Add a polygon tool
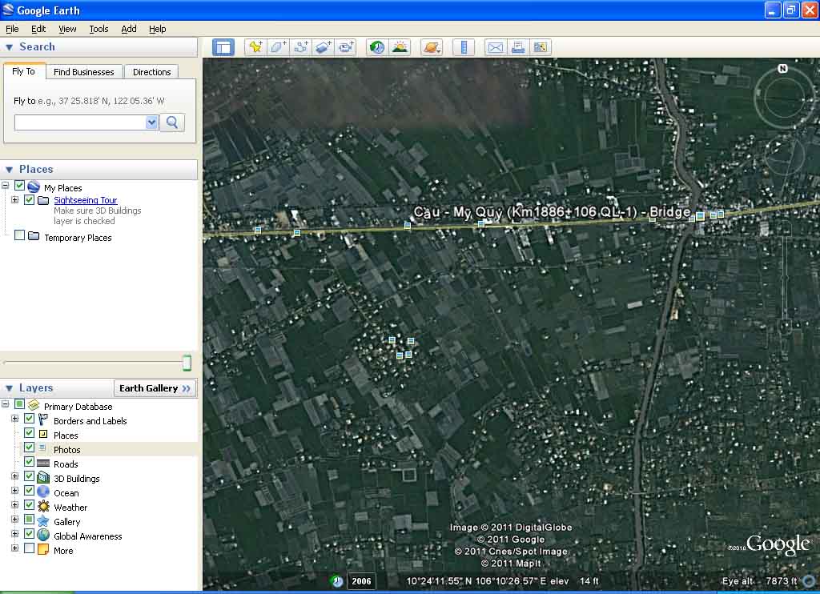This screenshot has width=820, height=594. pos(278,47)
